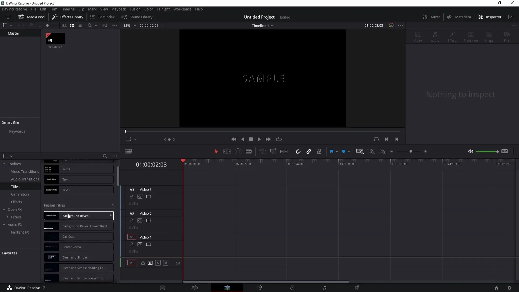Select the arrow Selection Mode tool

[x=216, y=151]
